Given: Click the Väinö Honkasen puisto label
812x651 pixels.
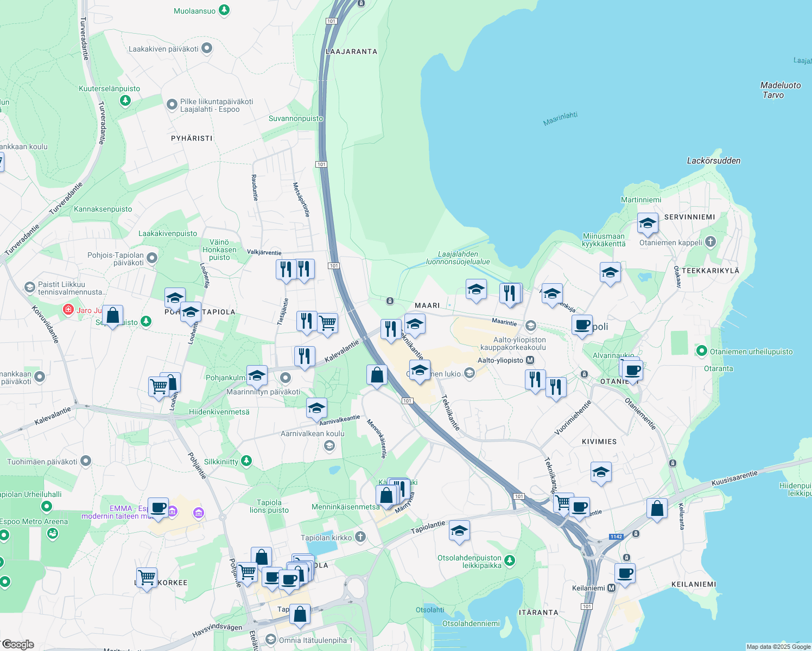Looking at the screenshot, I should coord(219,250).
